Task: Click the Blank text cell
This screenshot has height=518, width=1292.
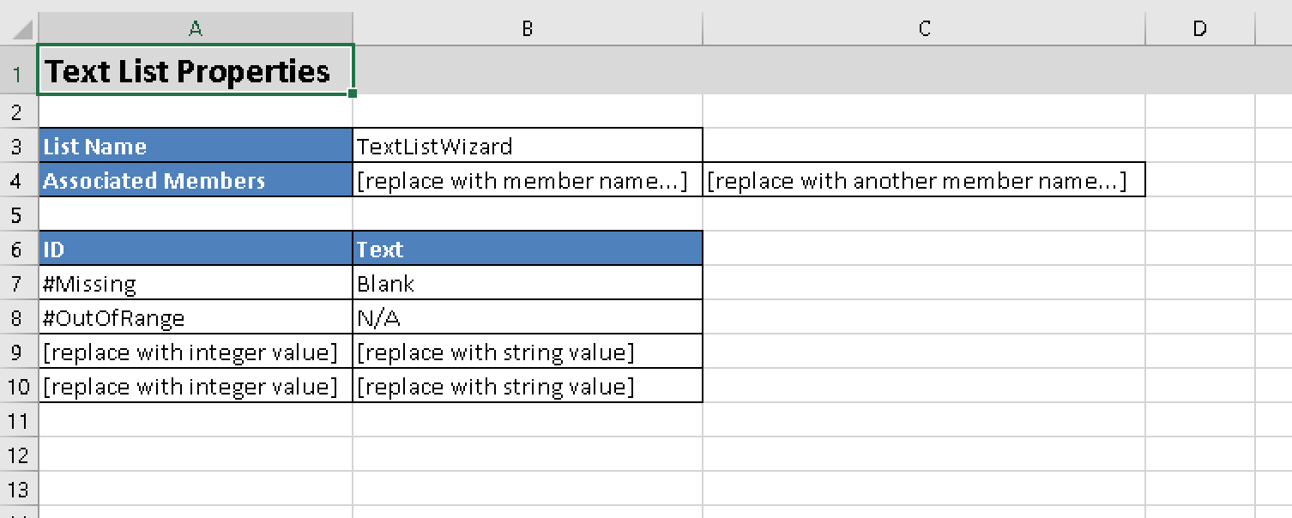Action: (x=527, y=284)
